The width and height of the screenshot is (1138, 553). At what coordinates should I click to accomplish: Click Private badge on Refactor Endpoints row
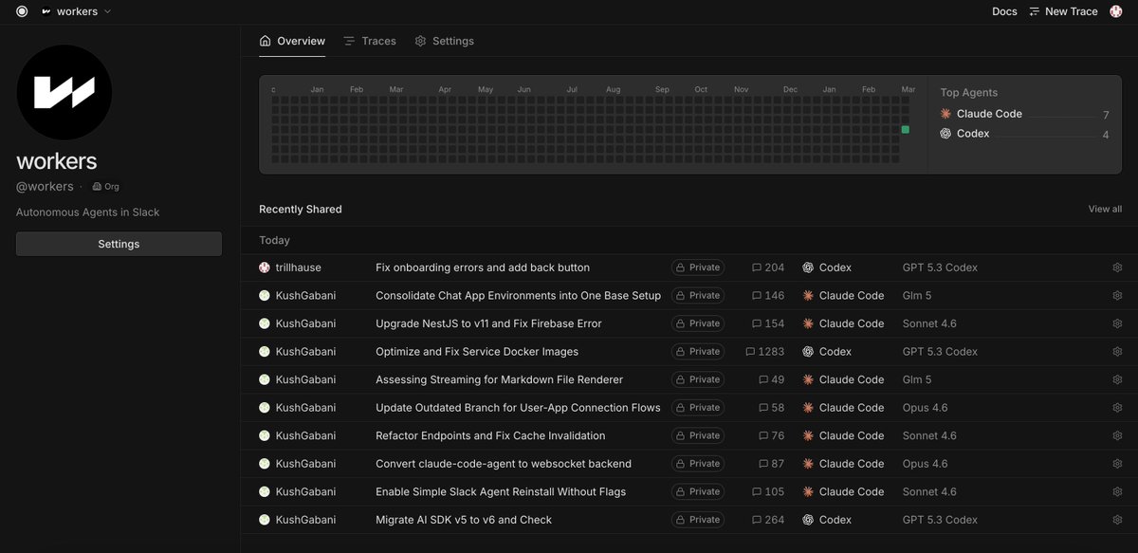(x=698, y=435)
